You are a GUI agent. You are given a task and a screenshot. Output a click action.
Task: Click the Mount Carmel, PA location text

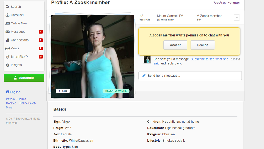170,16
